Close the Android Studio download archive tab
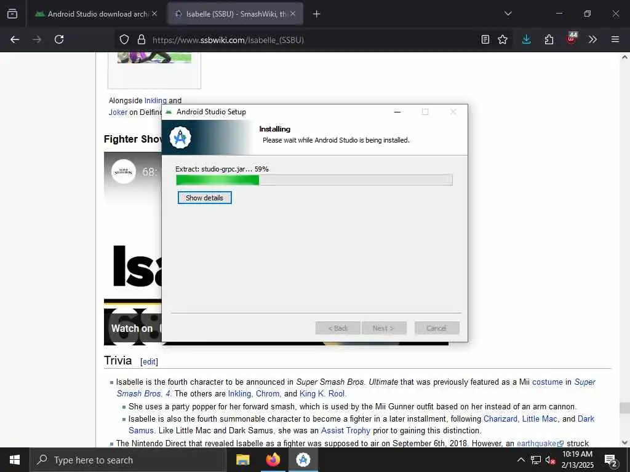Screen dimensions: 630x472 coord(154,14)
